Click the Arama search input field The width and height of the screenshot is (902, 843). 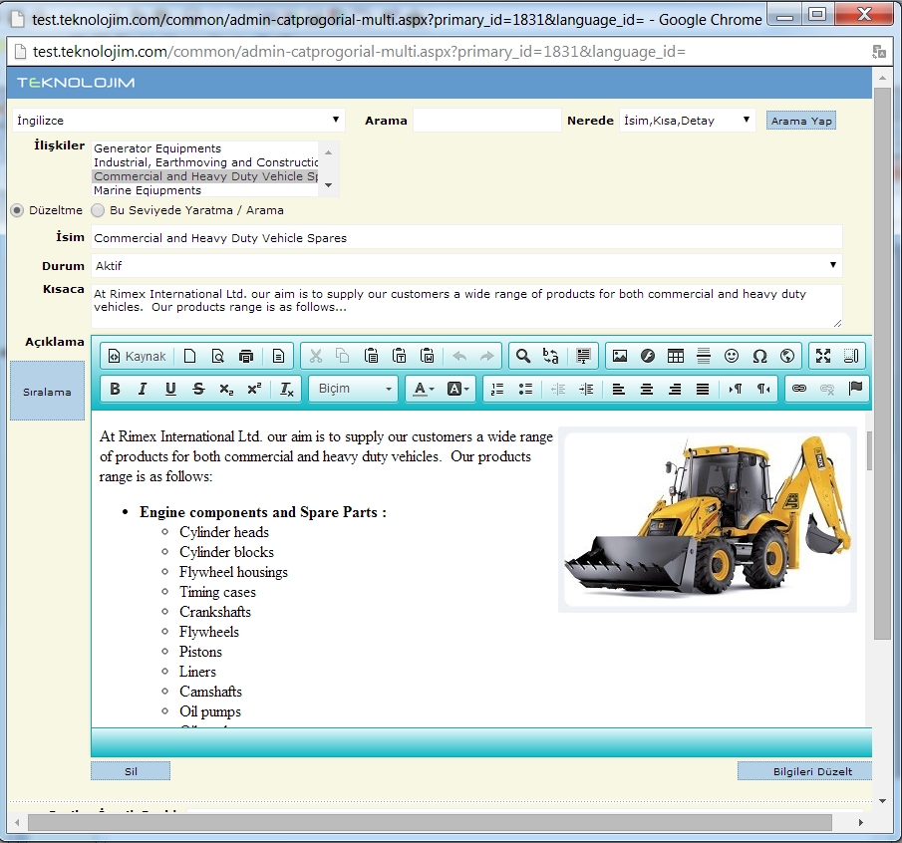(x=487, y=121)
